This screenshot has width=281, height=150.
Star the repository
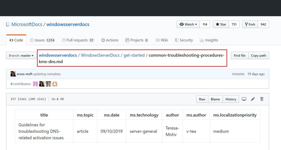[221, 24]
